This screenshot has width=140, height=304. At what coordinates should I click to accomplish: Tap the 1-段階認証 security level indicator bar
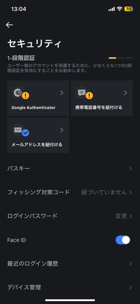pos(121,58)
